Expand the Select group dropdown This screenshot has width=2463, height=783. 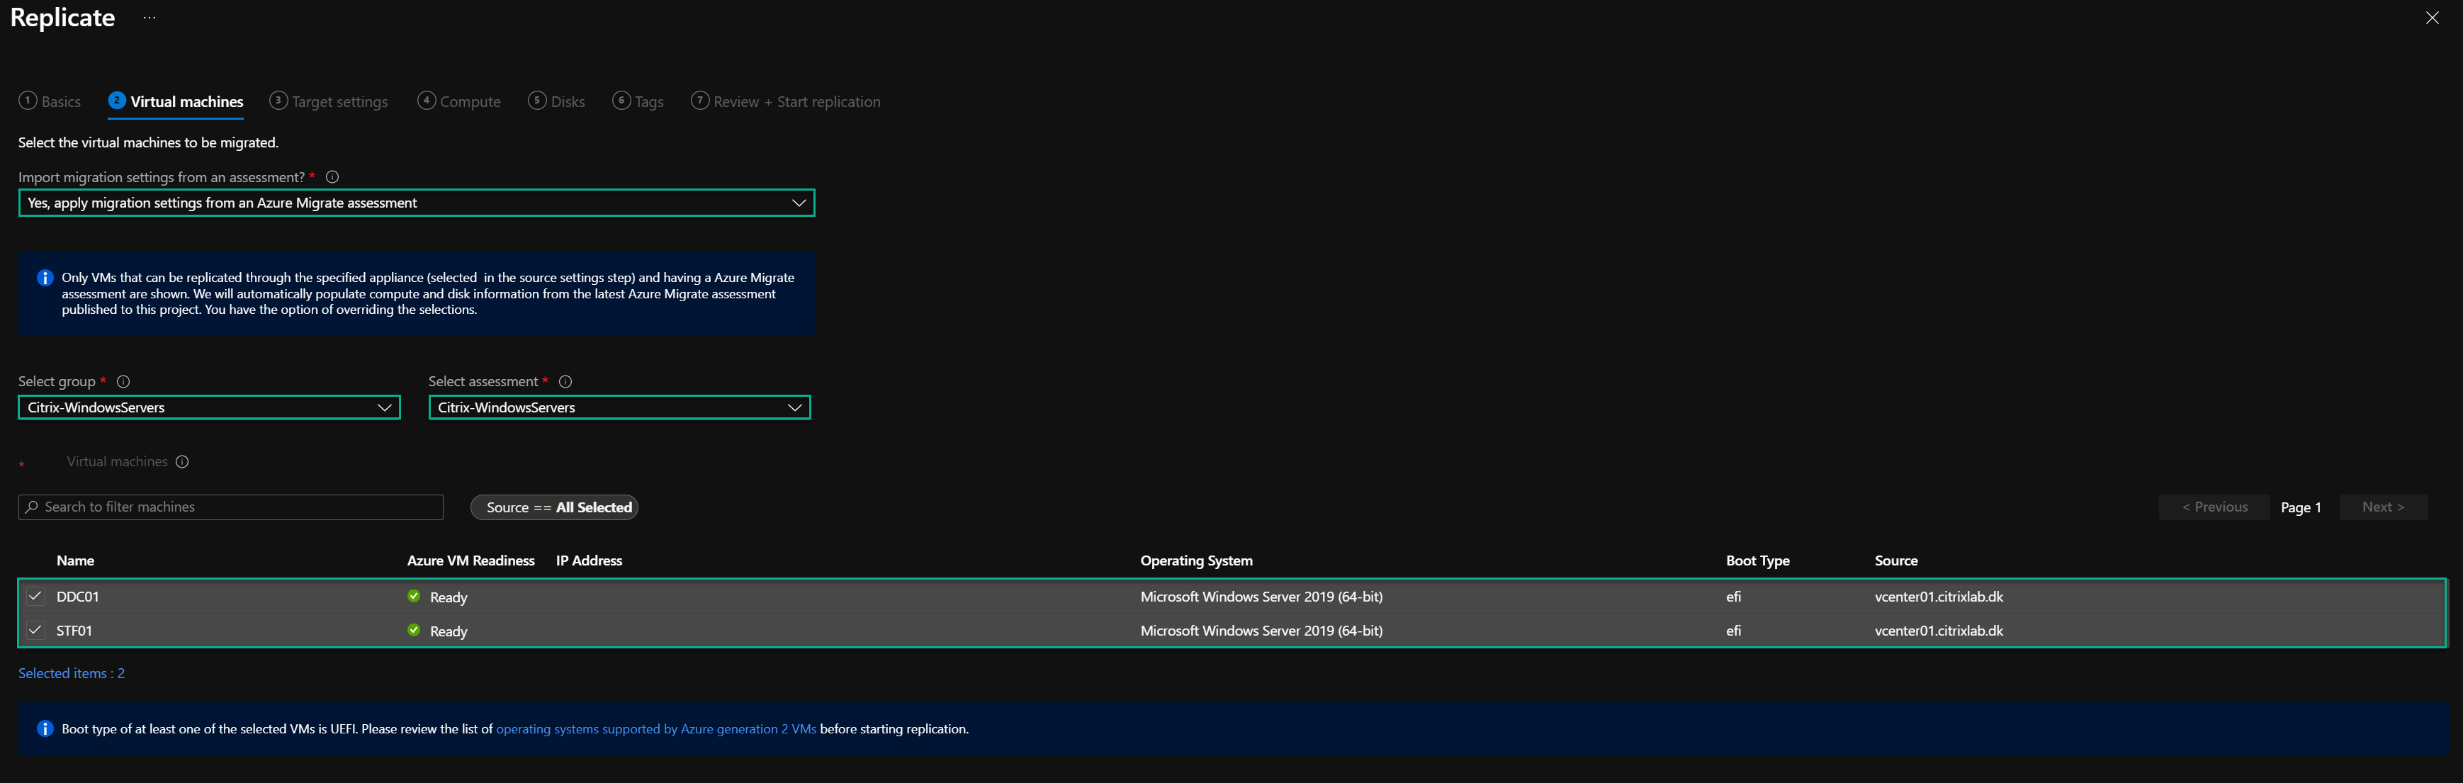210,407
